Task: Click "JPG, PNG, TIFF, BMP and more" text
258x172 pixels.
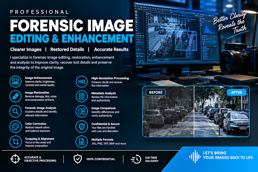Action: [109, 144]
